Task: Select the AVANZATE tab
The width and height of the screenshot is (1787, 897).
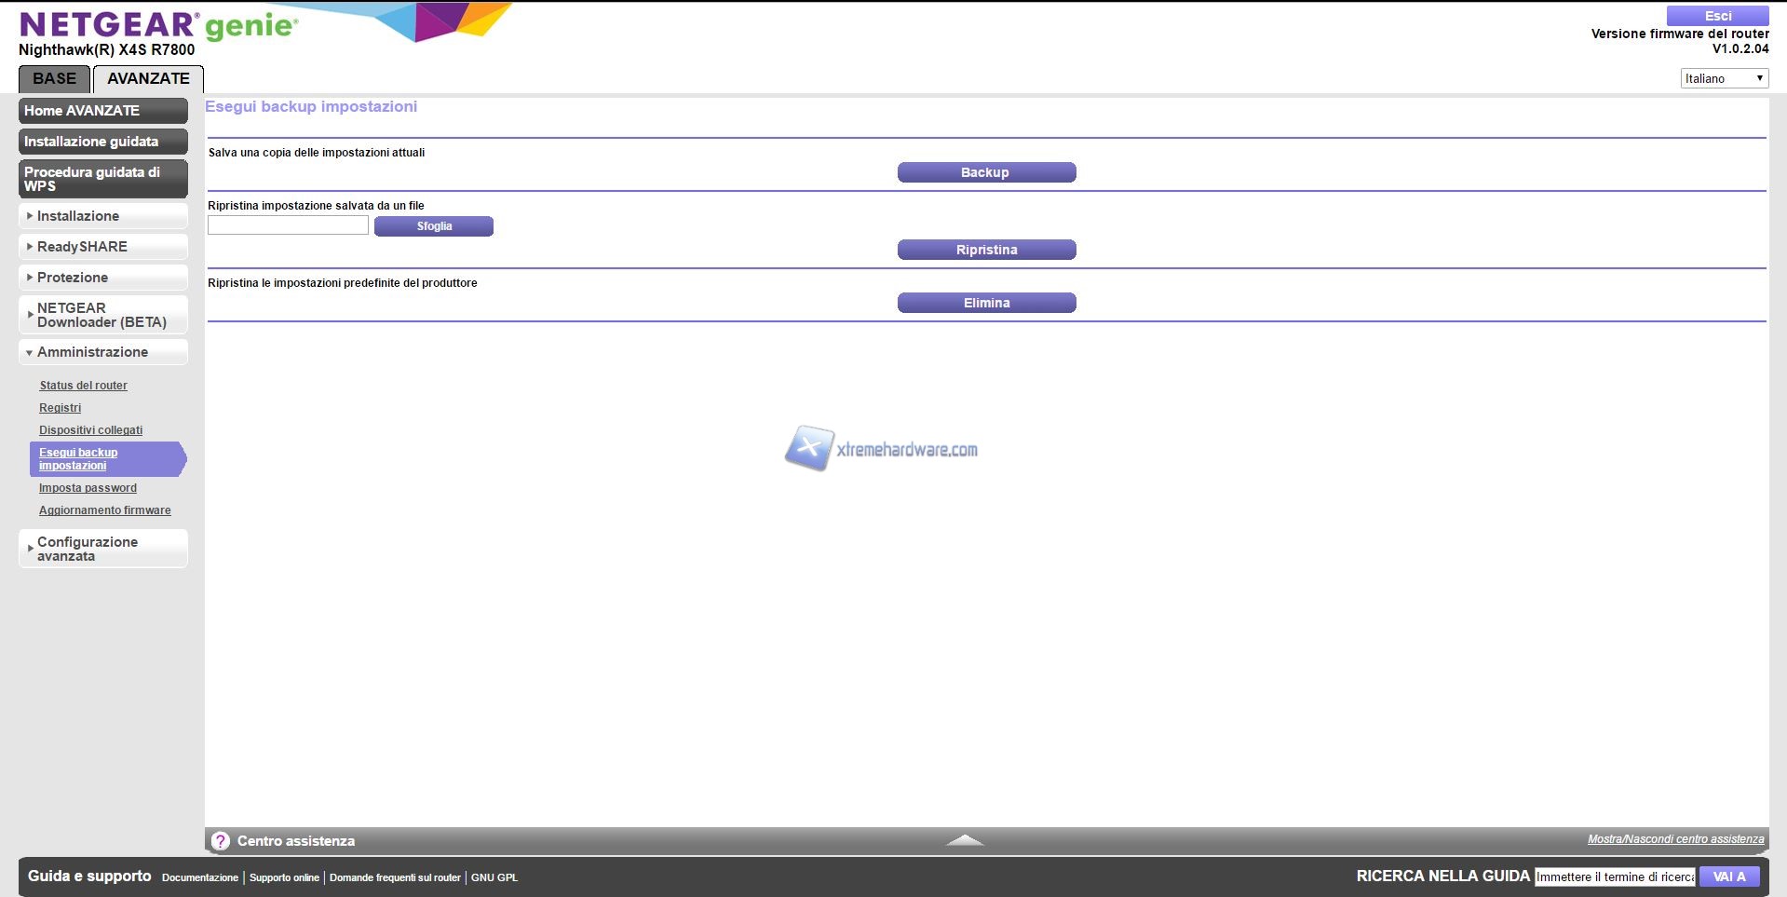Action: point(148,79)
